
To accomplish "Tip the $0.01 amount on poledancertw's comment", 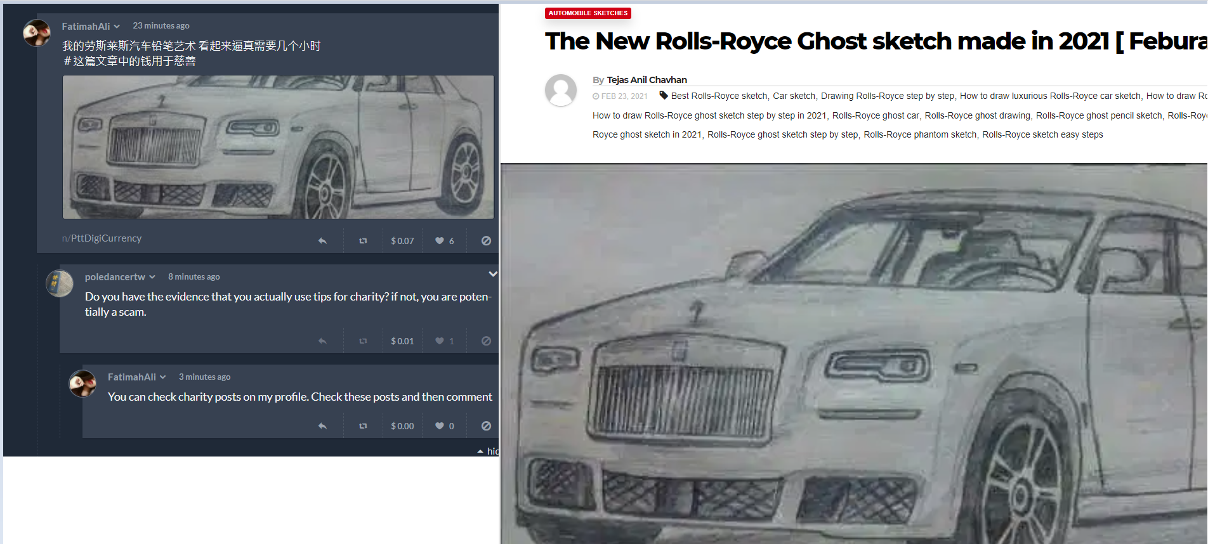I will pos(402,341).
